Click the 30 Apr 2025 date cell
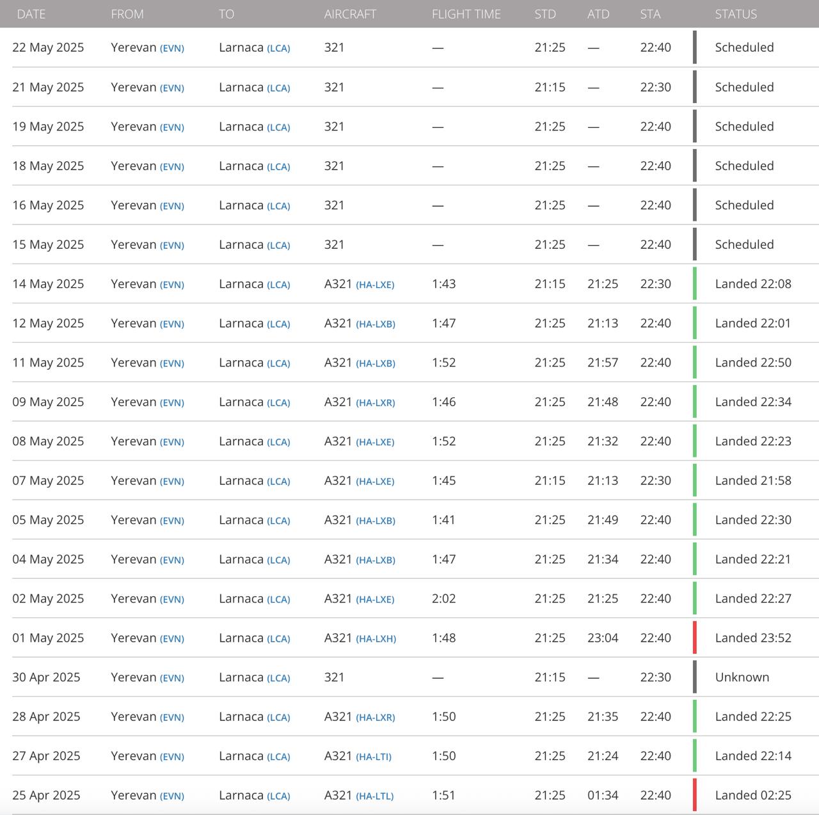This screenshot has width=819, height=815. click(46, 677)
